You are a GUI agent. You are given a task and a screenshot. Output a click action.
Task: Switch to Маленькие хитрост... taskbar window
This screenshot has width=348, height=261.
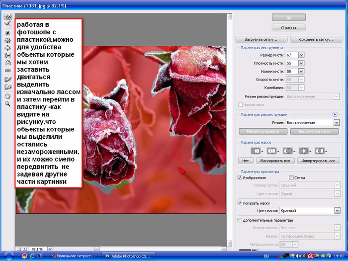coord(75,256)
